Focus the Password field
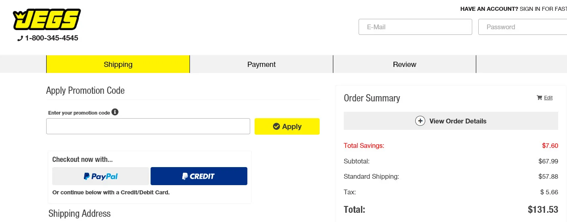Screen dimensions: 567x222 coord(522,27)
